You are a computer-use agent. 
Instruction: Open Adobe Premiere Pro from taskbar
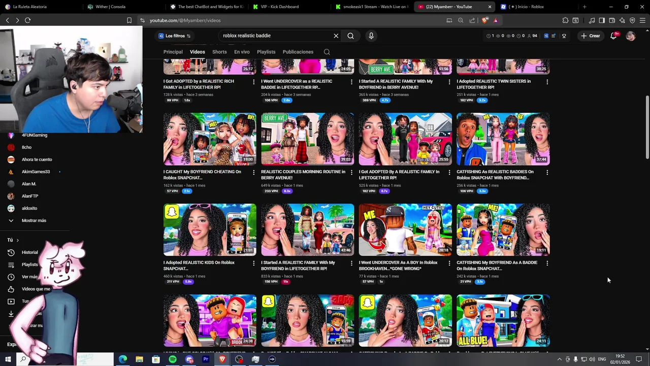(x=206, y=359)
